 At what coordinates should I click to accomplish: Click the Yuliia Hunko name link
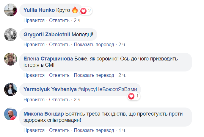[x=39, y=10]
